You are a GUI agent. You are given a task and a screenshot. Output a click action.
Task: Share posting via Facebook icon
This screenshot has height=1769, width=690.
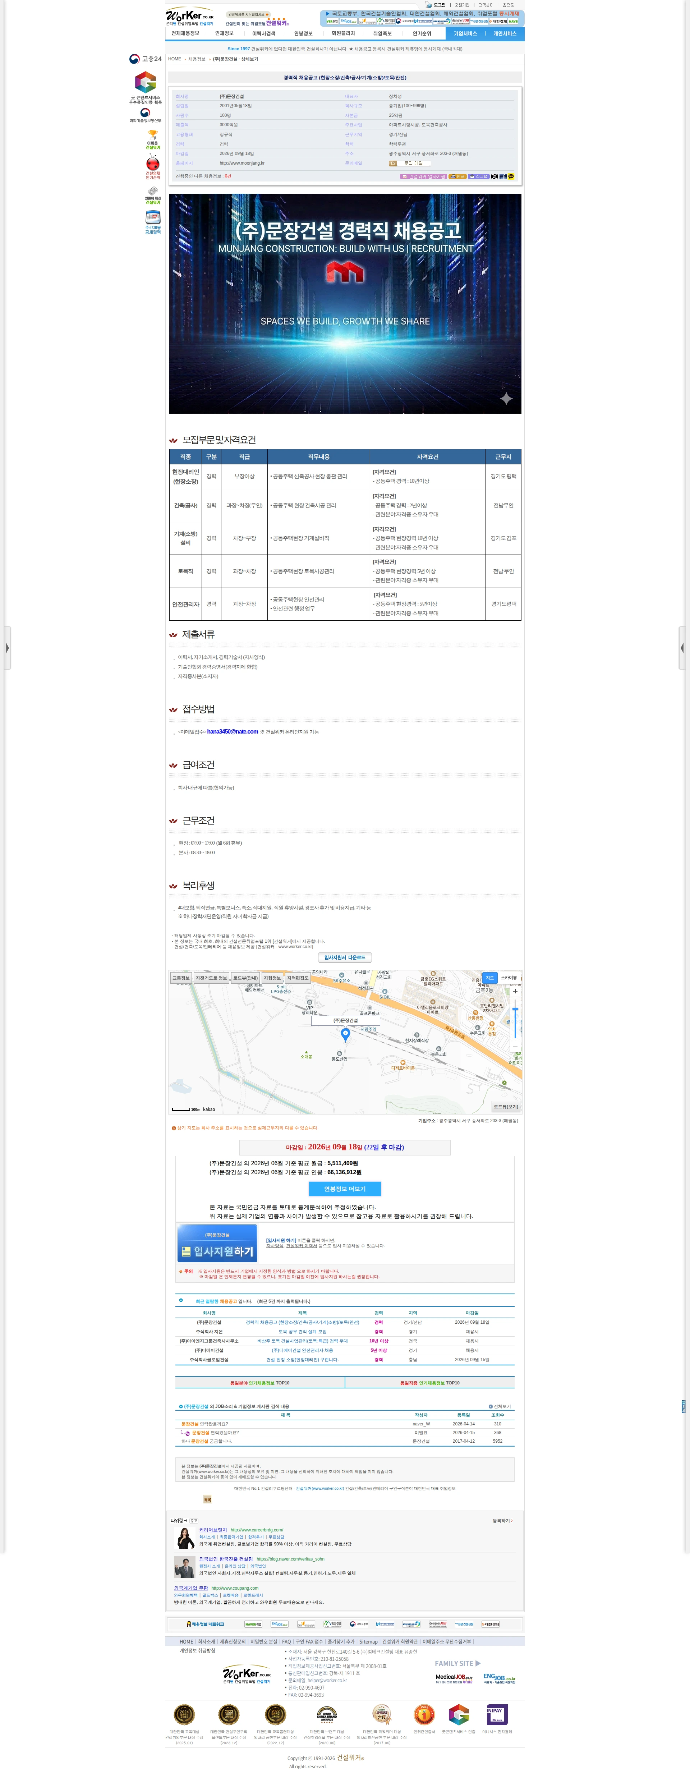coord(502,176)
